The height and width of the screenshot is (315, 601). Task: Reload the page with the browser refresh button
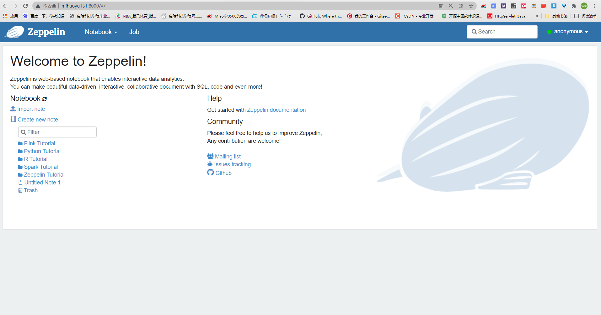pyautogui.click(x=25, y=6)
